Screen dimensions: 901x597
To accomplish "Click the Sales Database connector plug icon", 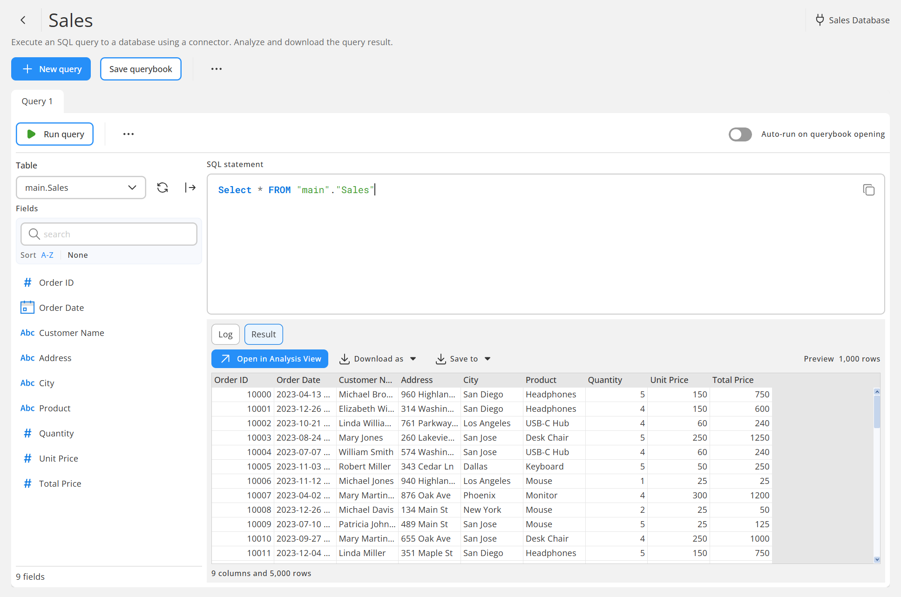I will coord(820,20).
